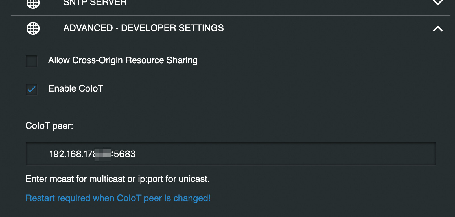Open the SNTP SERVER section header

pos(95,3)
